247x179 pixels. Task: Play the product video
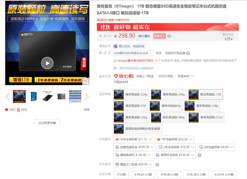click(x=47, y=63)
